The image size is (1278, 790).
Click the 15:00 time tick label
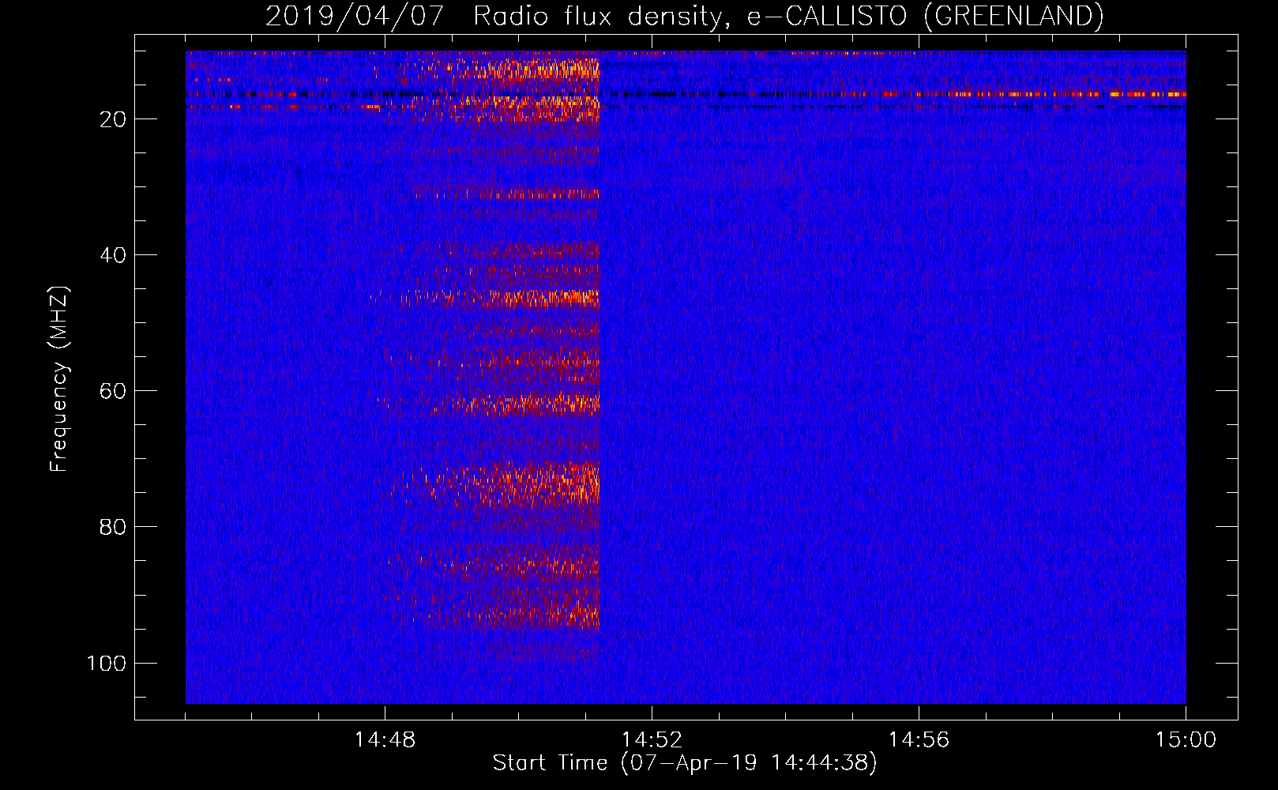coord(1186,740)
